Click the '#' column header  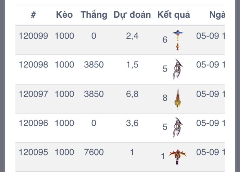coord(33,15)
